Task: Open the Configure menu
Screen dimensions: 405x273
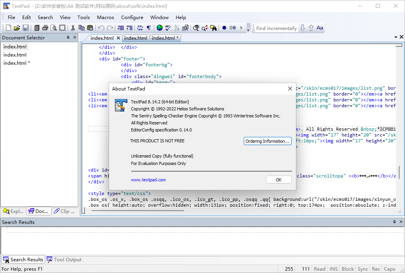Action: tap(132, 17)
